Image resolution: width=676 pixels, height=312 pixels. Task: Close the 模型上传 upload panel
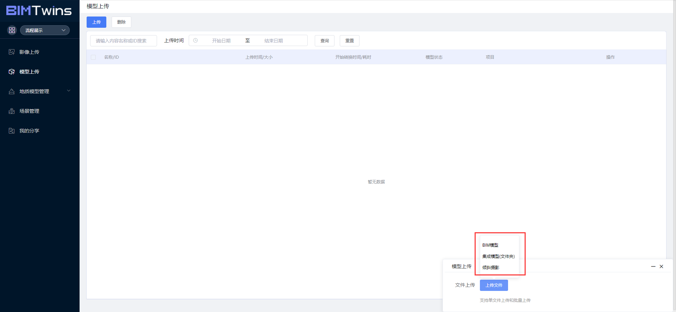click(662, 267)
